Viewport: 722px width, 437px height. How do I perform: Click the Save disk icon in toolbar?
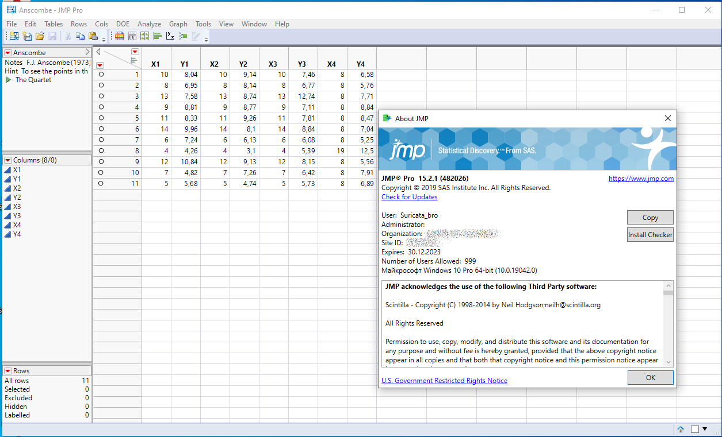pyautogui.click(x=52, y=36)
